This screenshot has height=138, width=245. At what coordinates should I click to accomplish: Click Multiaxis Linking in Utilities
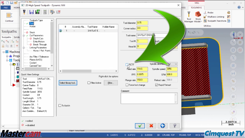click(214, 17)
